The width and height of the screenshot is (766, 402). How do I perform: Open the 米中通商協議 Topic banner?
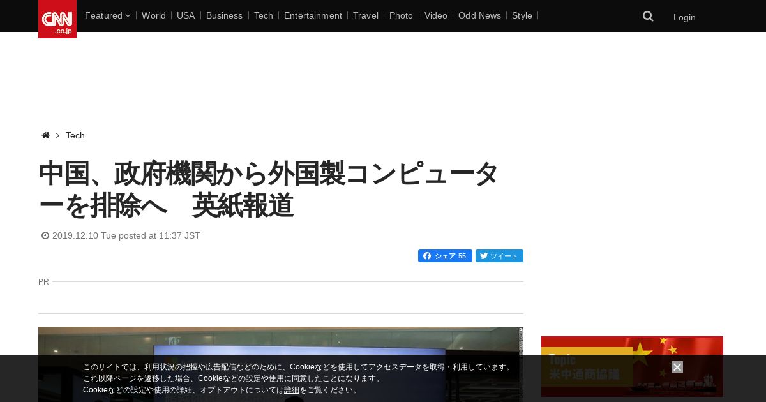632,366
